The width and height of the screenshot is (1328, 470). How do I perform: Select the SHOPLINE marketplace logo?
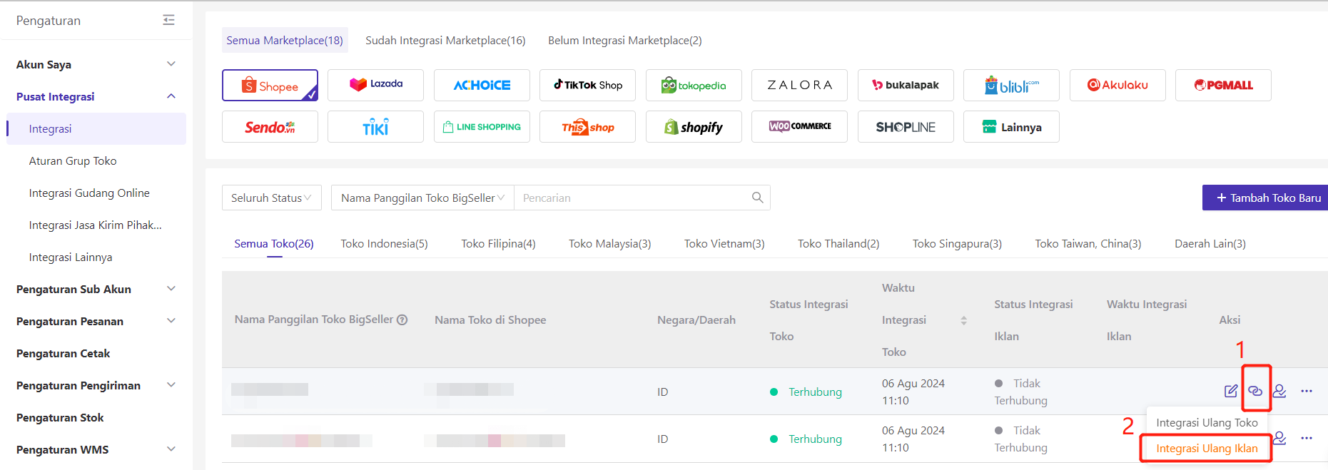pos(906,127)
